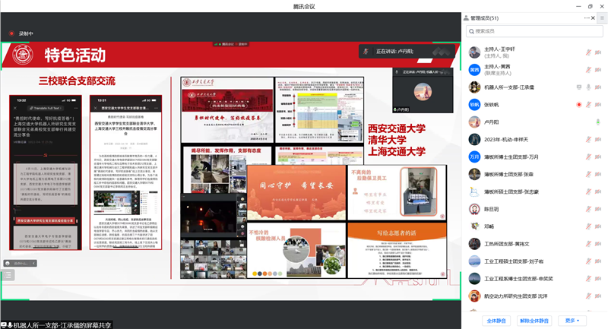Close the manage members panel
The height and width of the screenshot is (329, 608).
593,17
